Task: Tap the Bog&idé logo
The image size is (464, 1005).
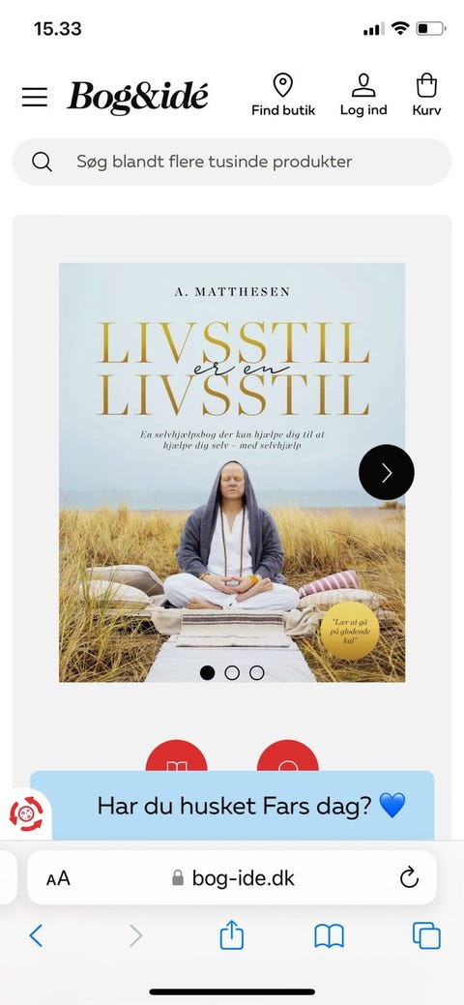Action: 138,98
